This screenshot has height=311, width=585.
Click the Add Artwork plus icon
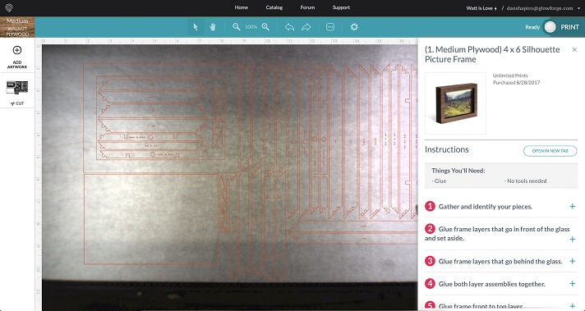pos(17,50)
